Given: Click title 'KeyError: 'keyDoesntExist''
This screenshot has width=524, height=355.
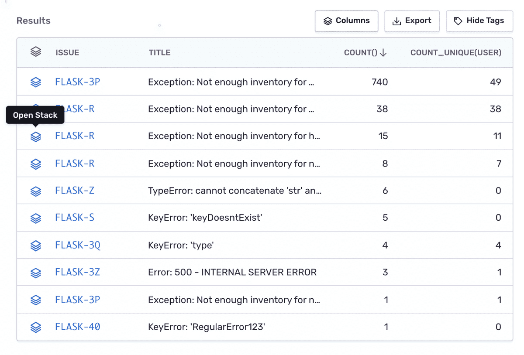Looking at the screenshot, I should 205,218.
